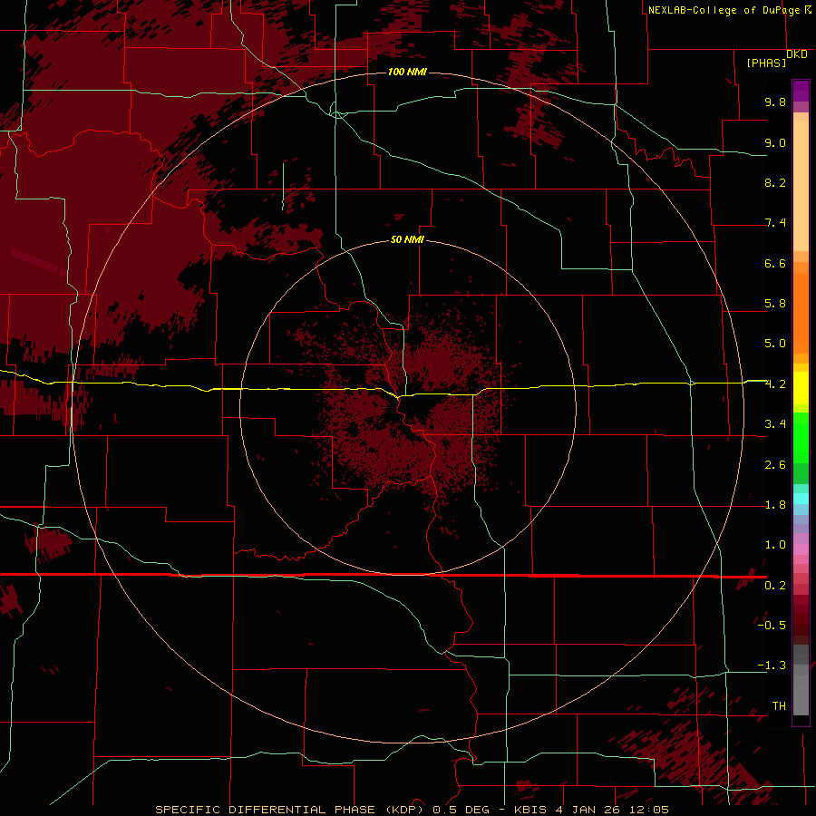Click the bright green segment of the color bar
The image size is (816, 816).
(801, 438)
